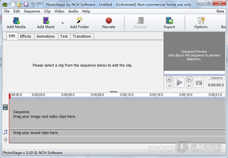The height and width of the screenshot is (158, 228).
Task: Open the Edit menu
Action: click(x=16, y=11)
